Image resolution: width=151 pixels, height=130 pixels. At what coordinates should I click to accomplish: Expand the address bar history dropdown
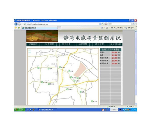click(100, 24)
